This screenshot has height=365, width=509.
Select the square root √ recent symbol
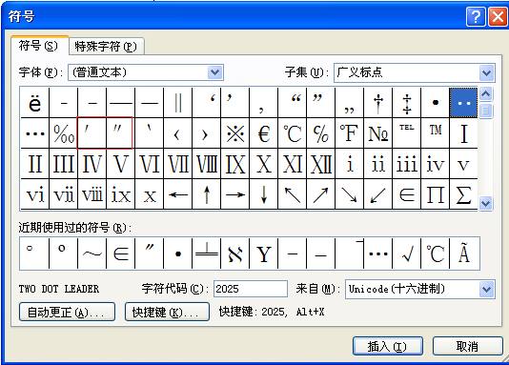(407, 253)
